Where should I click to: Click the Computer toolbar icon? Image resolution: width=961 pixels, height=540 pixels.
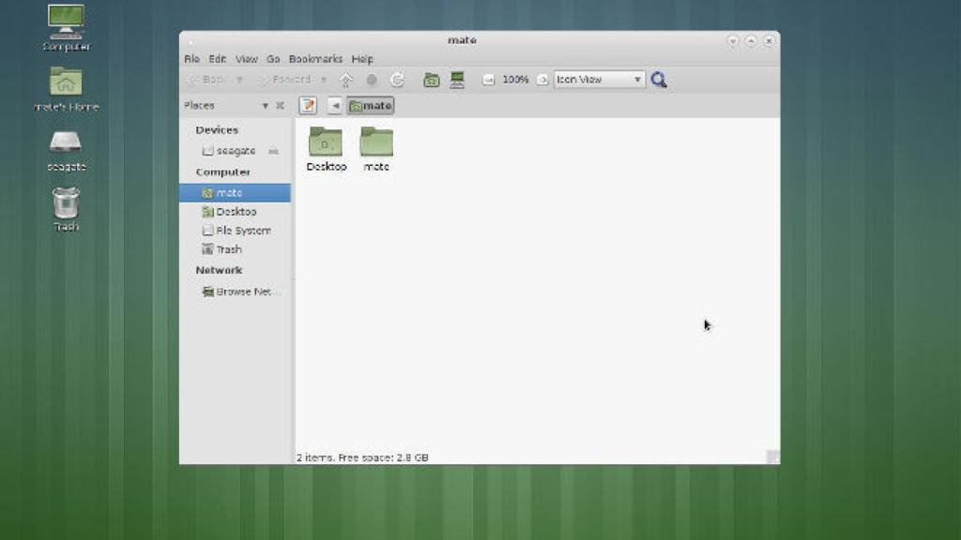coord(457,81)
